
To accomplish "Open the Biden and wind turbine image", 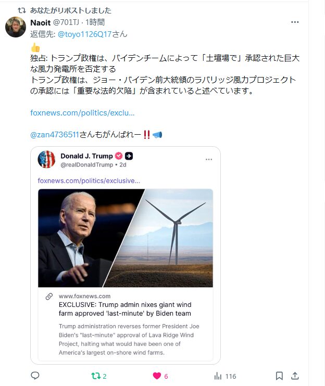I will pyautogui.click(x=126, y=238).
